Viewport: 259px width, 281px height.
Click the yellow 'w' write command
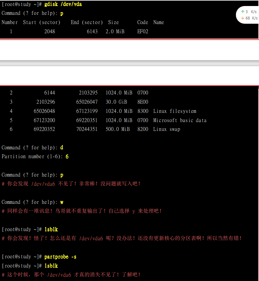62,202
